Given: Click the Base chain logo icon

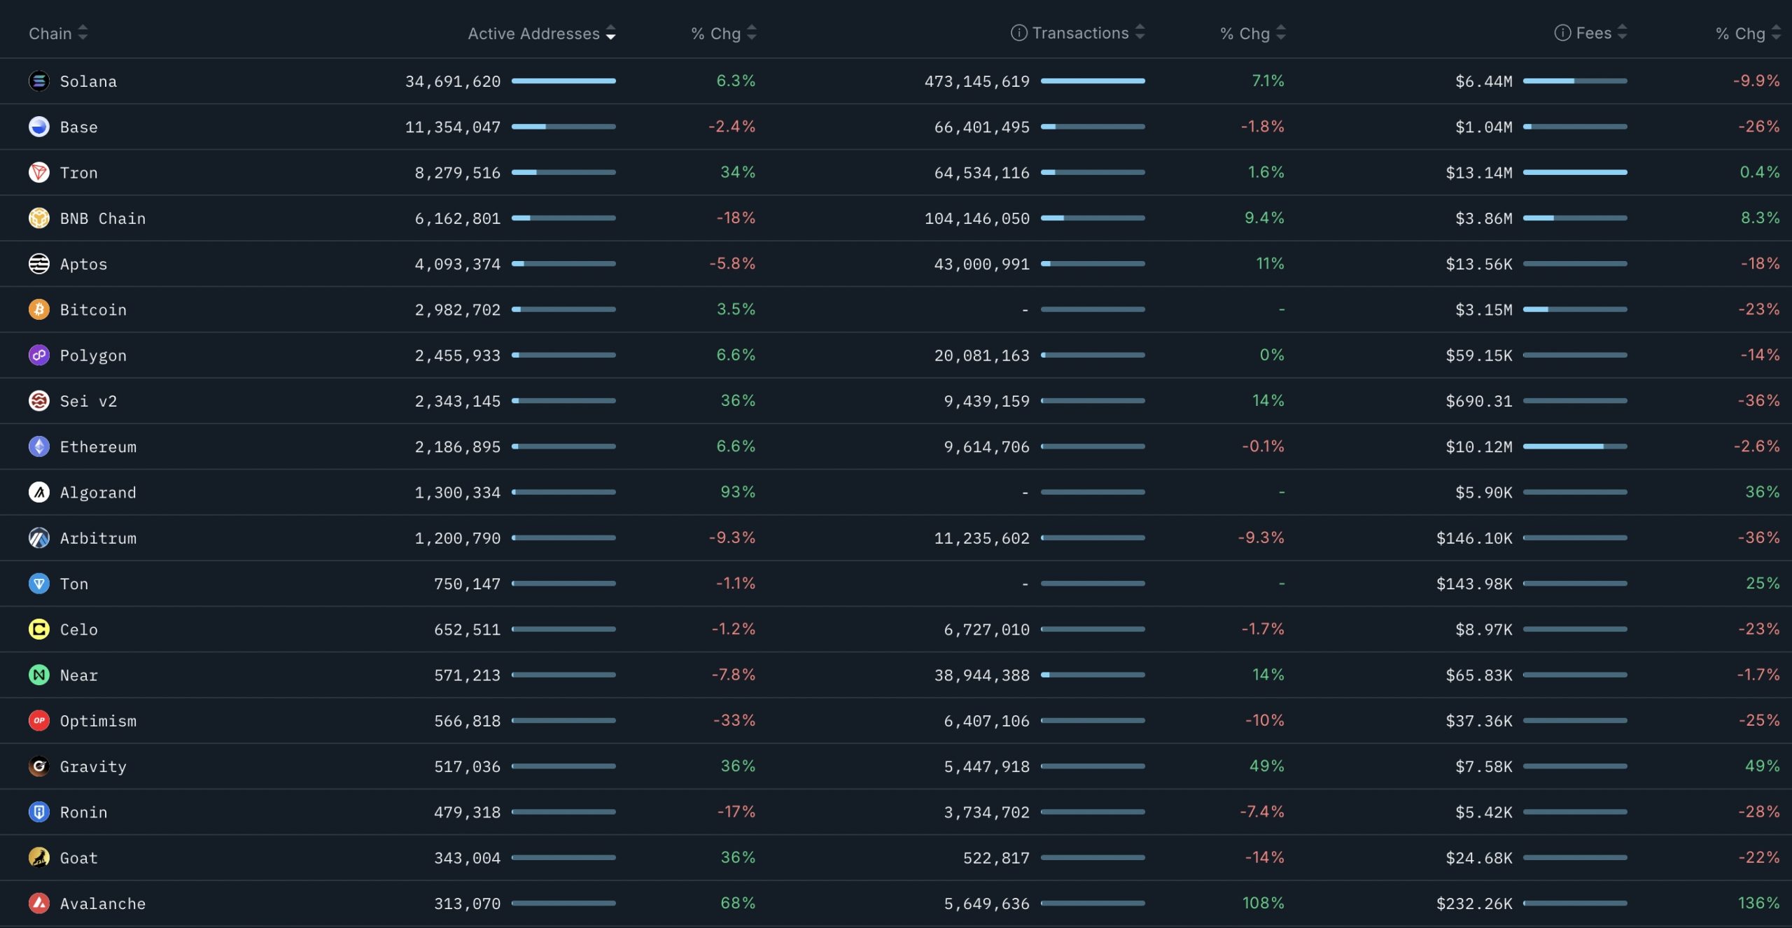Looking at the screenshot, I should tap(39, 127).
